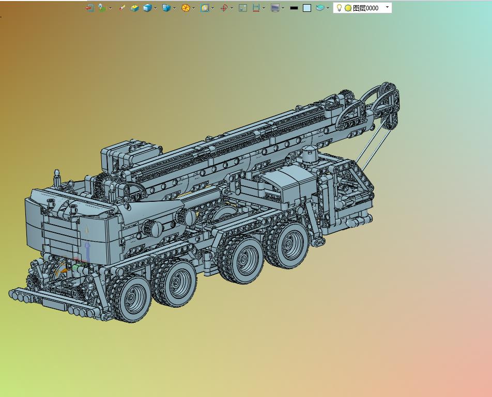Click the teal layer sheet icon

point(320,8)
